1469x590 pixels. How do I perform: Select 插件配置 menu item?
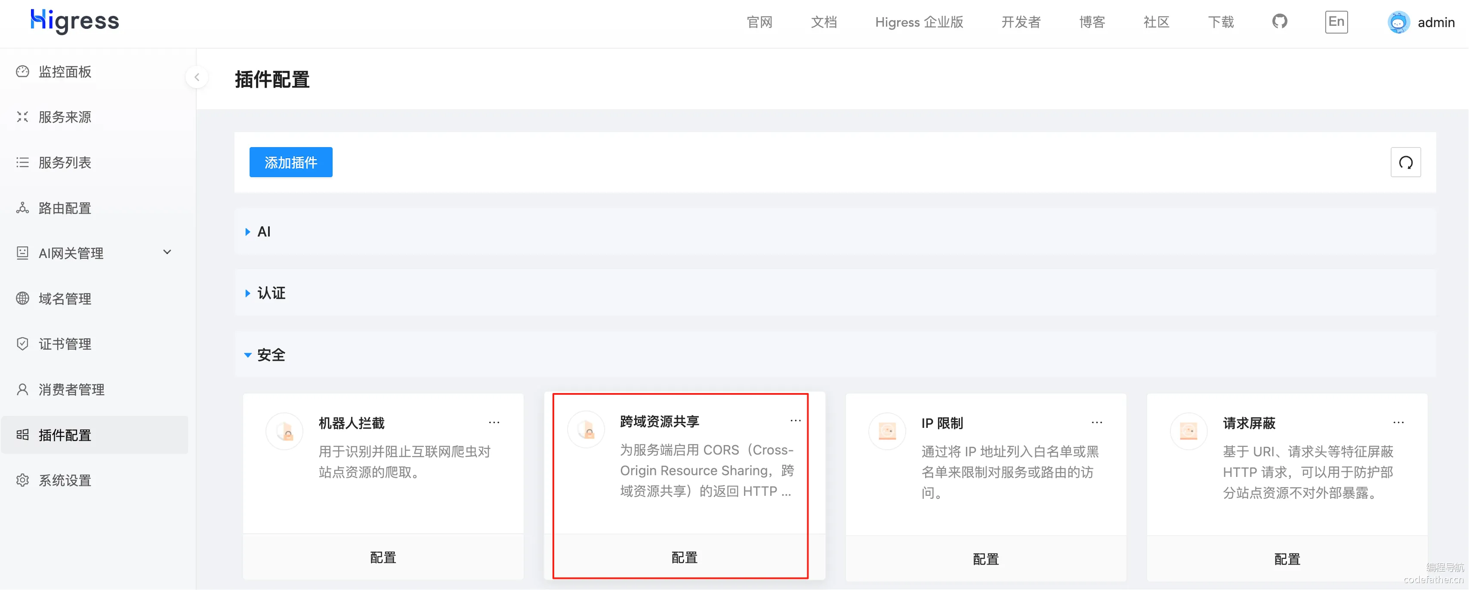(x=95, y=435)
